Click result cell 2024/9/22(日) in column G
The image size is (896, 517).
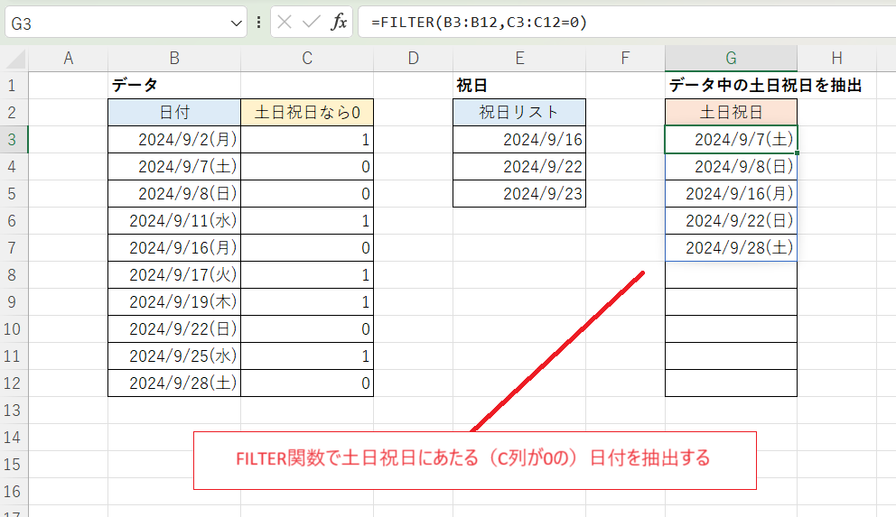coord(731,221)
